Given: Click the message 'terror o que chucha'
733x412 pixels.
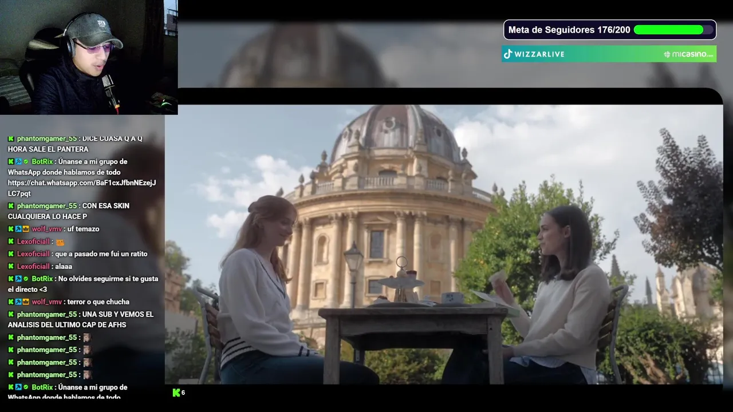Looking at the screenshot, I should click(x=98, y=302).
